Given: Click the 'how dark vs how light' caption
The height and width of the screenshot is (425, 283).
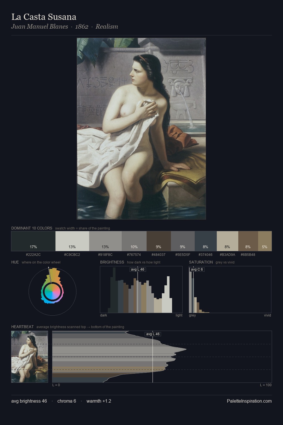Looking at the screenshot, I should [143, 262].
